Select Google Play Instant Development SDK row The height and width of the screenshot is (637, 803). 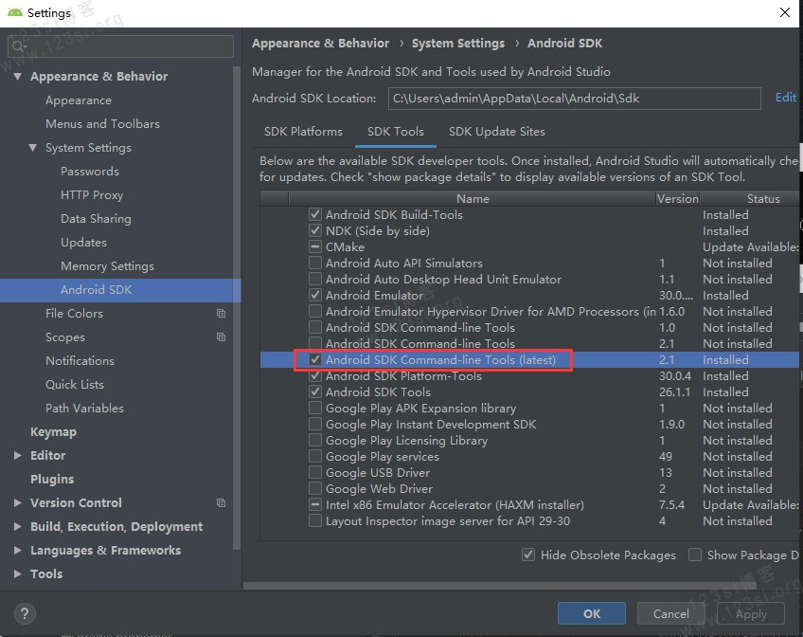pos(529,425)
